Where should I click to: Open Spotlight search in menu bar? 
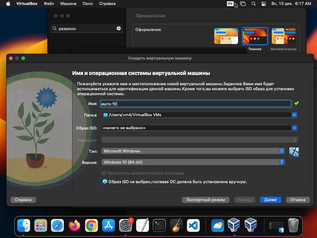pos(253,4)
